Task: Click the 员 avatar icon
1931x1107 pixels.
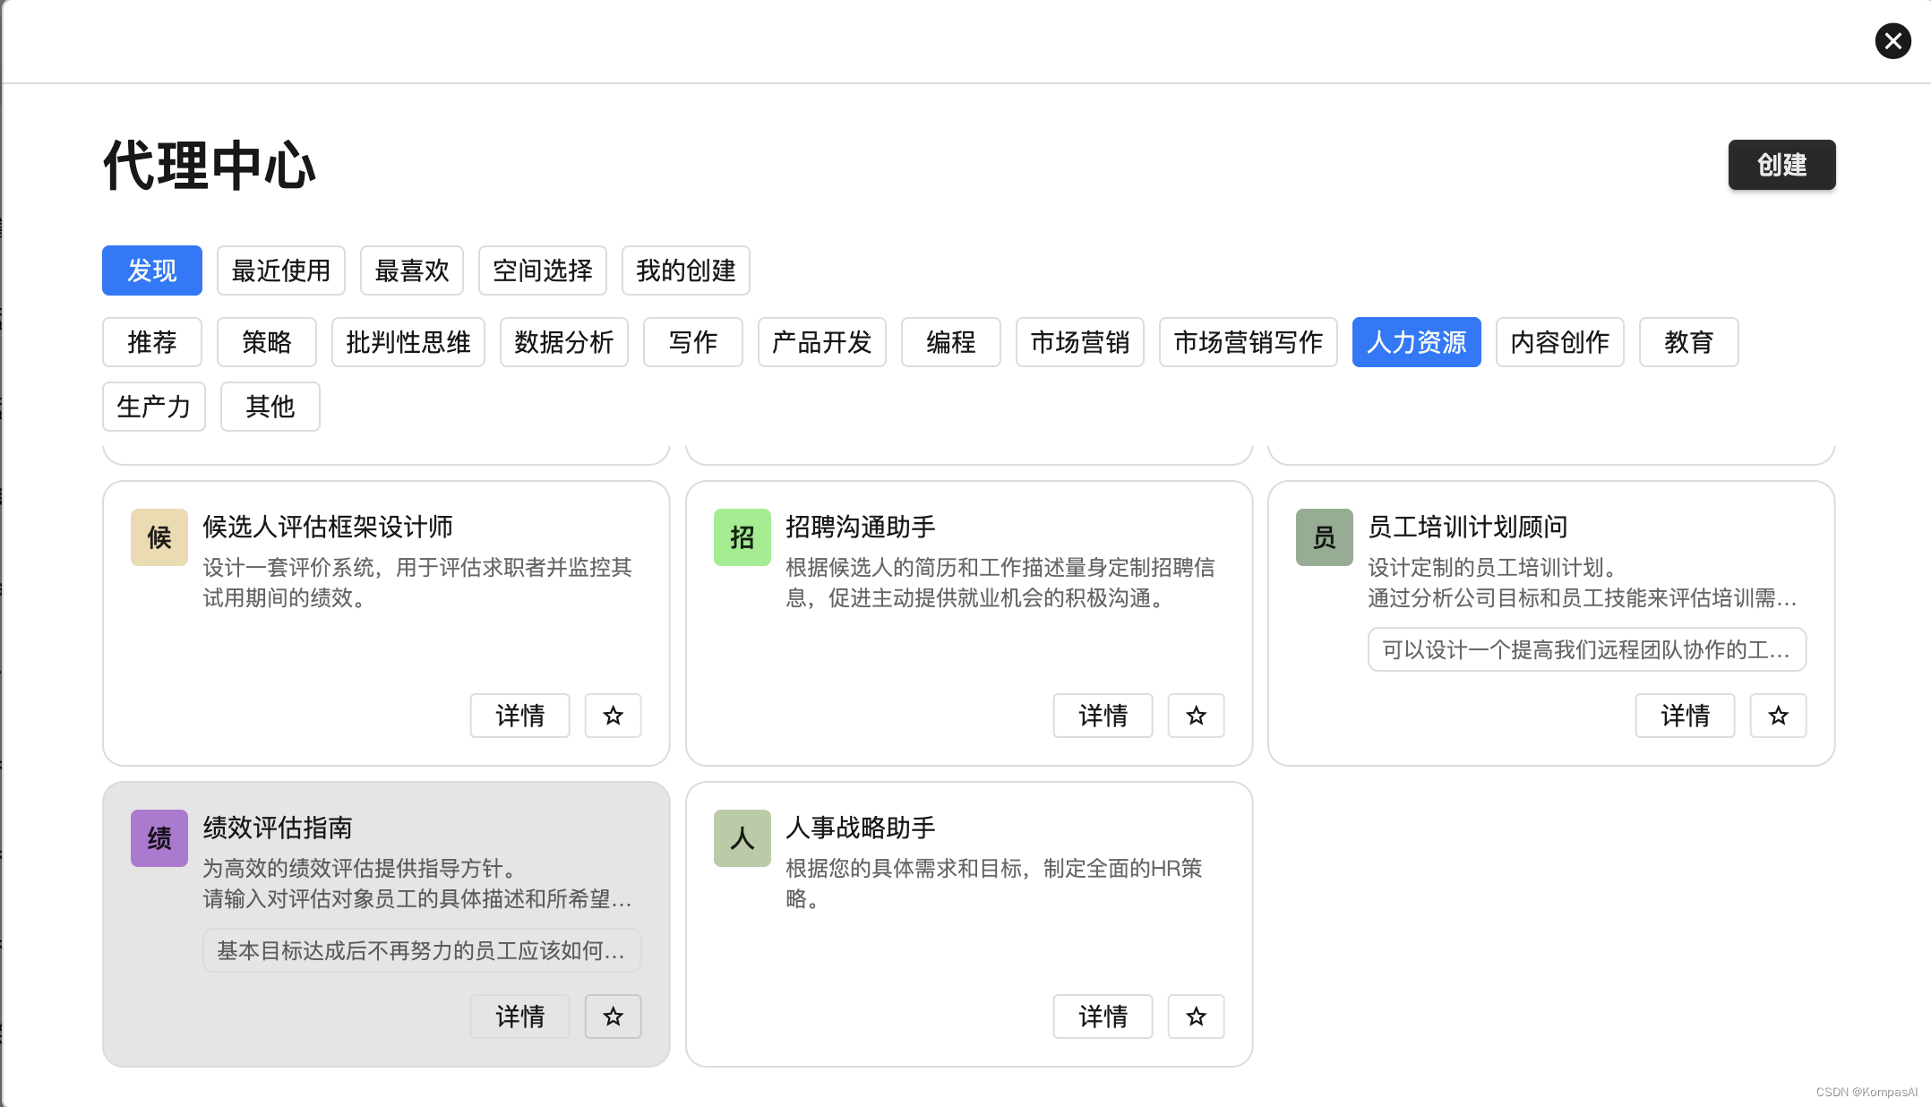Action: [x=1324, y=537]
